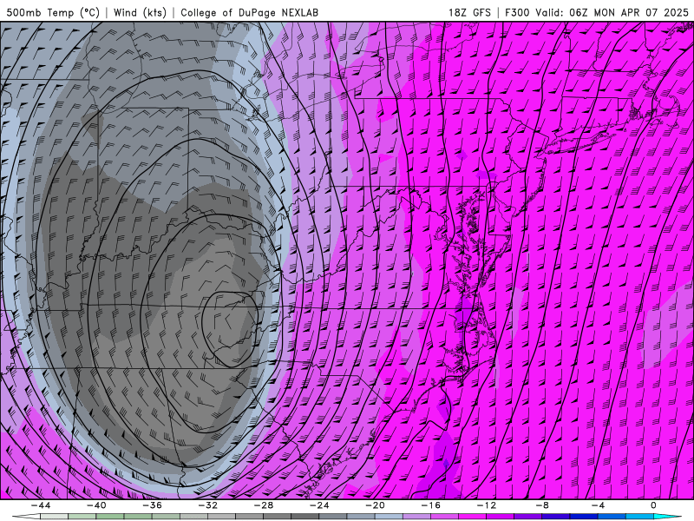Click the -24 color scale label
Viewport: 694px width, 521px height.
pyautogui.click(x=319, y=505)
